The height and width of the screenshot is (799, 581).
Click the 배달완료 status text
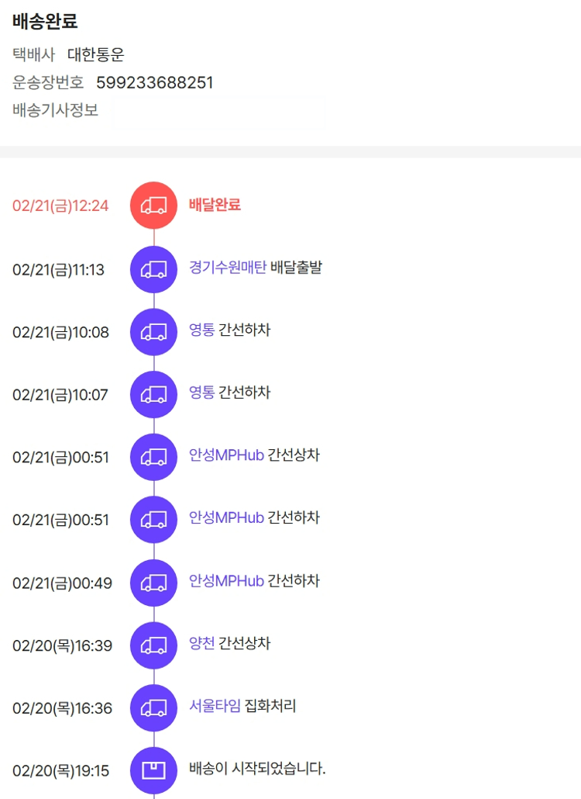coord(215,205)
